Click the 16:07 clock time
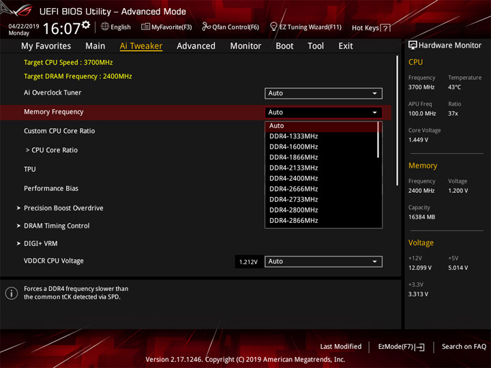The height and width of the screenshot is (368, 491). click(x=61, y=29)
